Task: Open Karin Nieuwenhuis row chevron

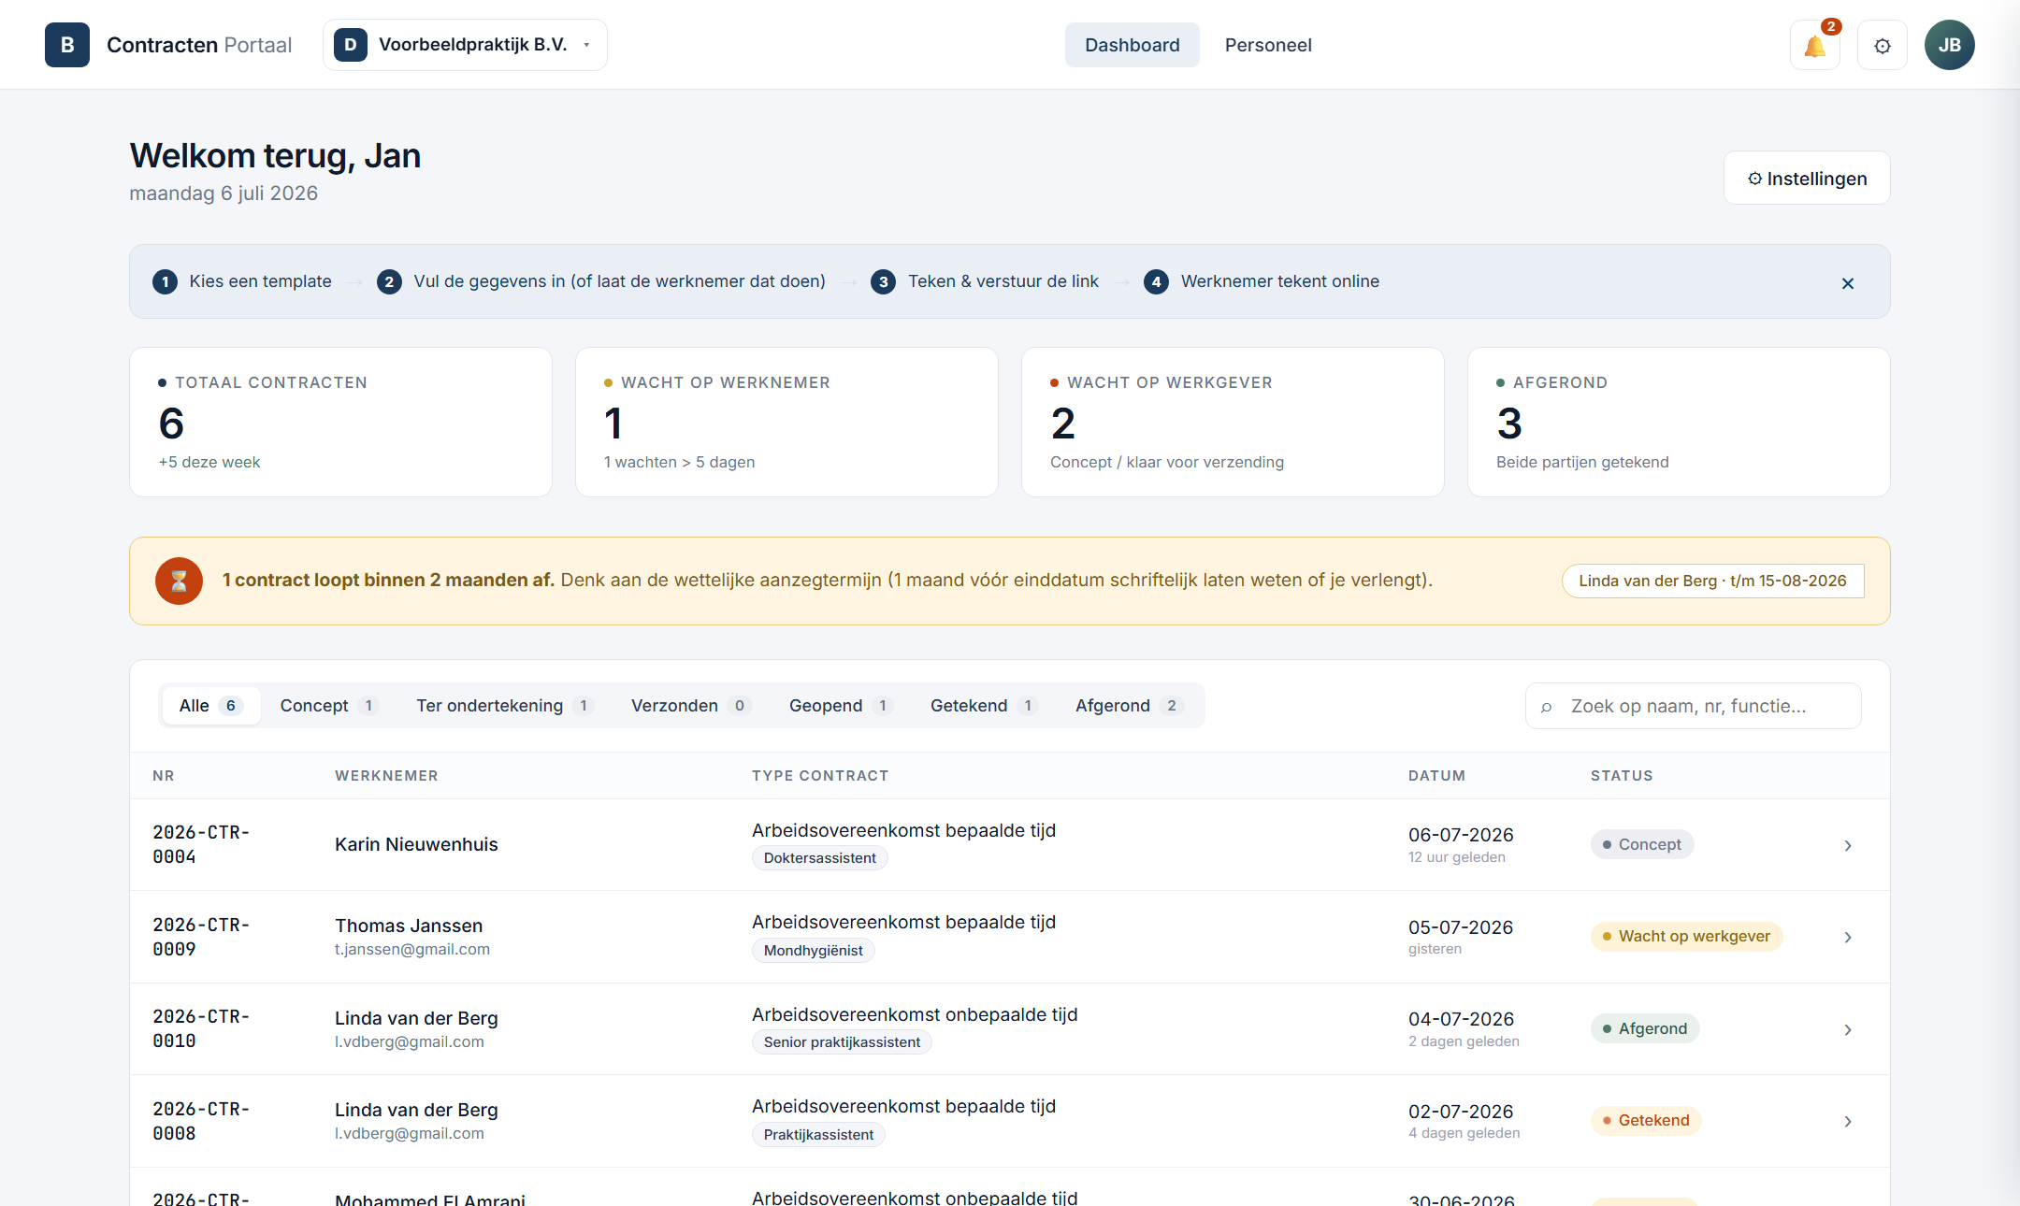Action: 1848,845
